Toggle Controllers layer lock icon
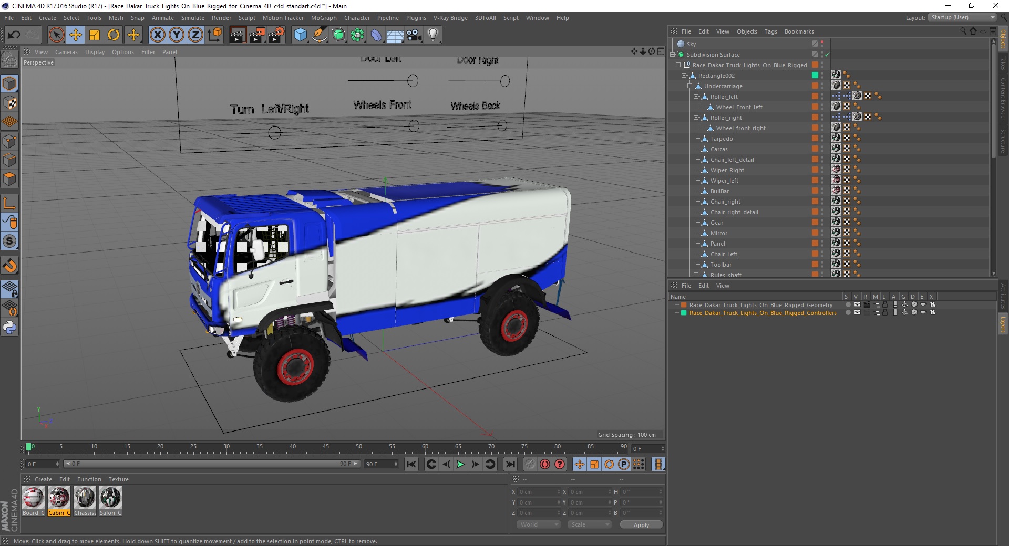The image size is (1009, 546). pyautogui.click(x=885, y=312)
